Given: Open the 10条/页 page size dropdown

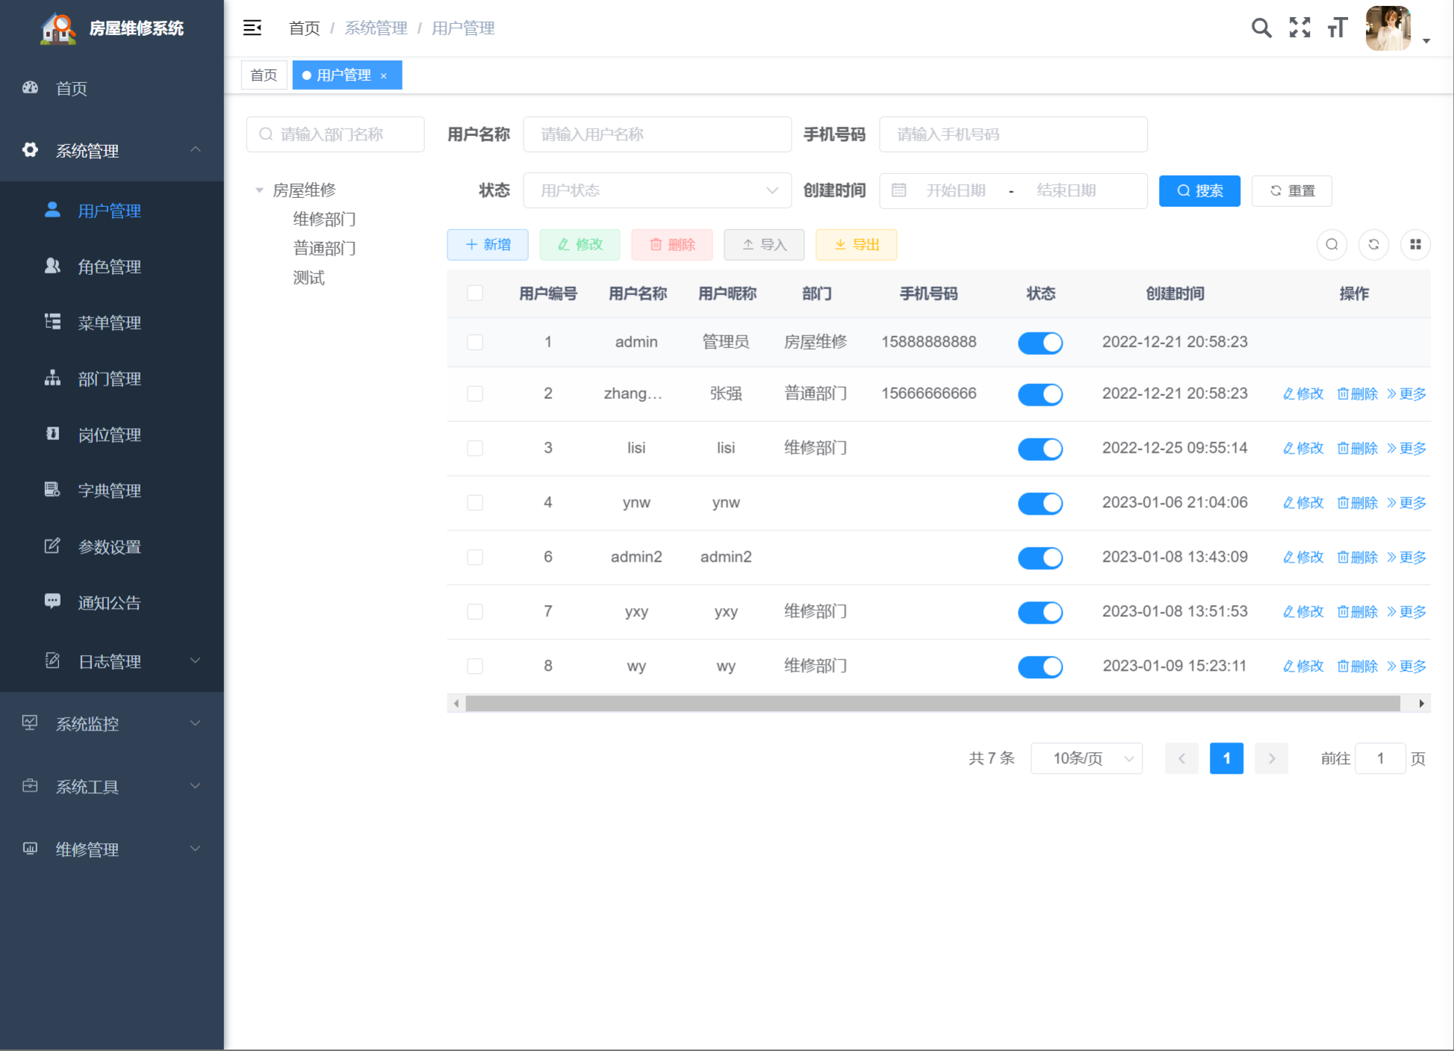Looking at the screenshot, I should click(1086, 759).
